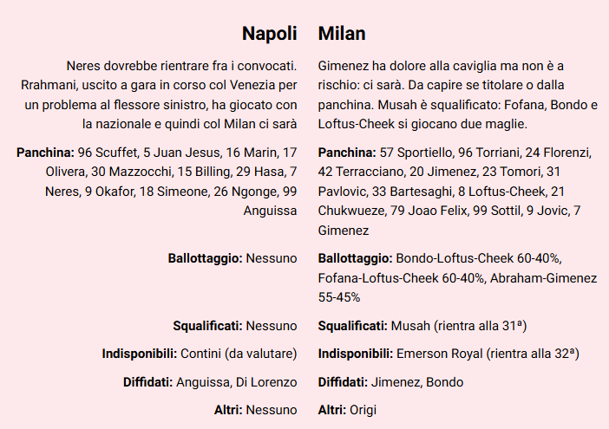Click the Napoli Panchina label

point(45,153)
